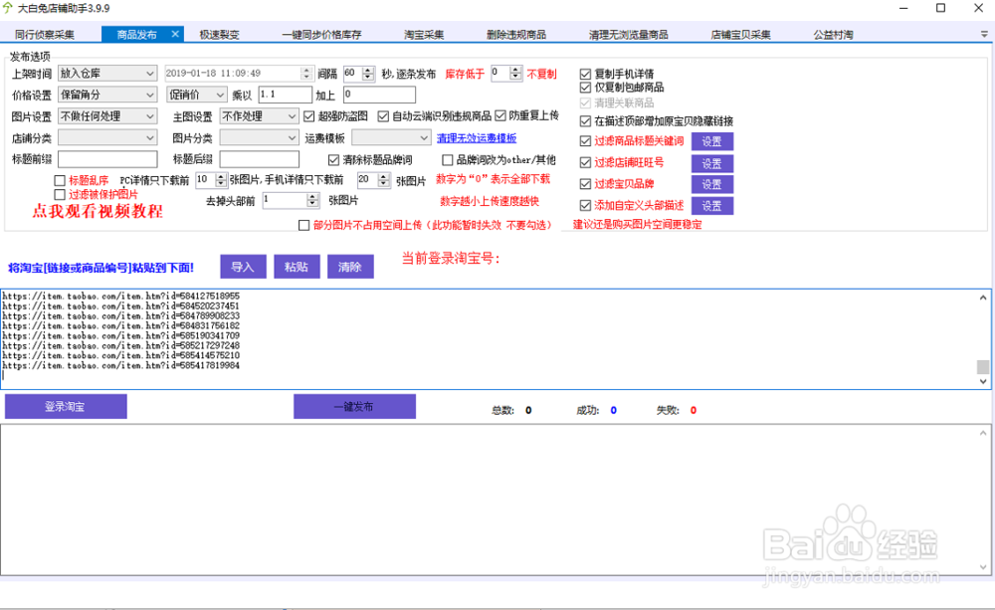Open 主图设置 dropdown 不作处理
995x610 pixels.
259,116
